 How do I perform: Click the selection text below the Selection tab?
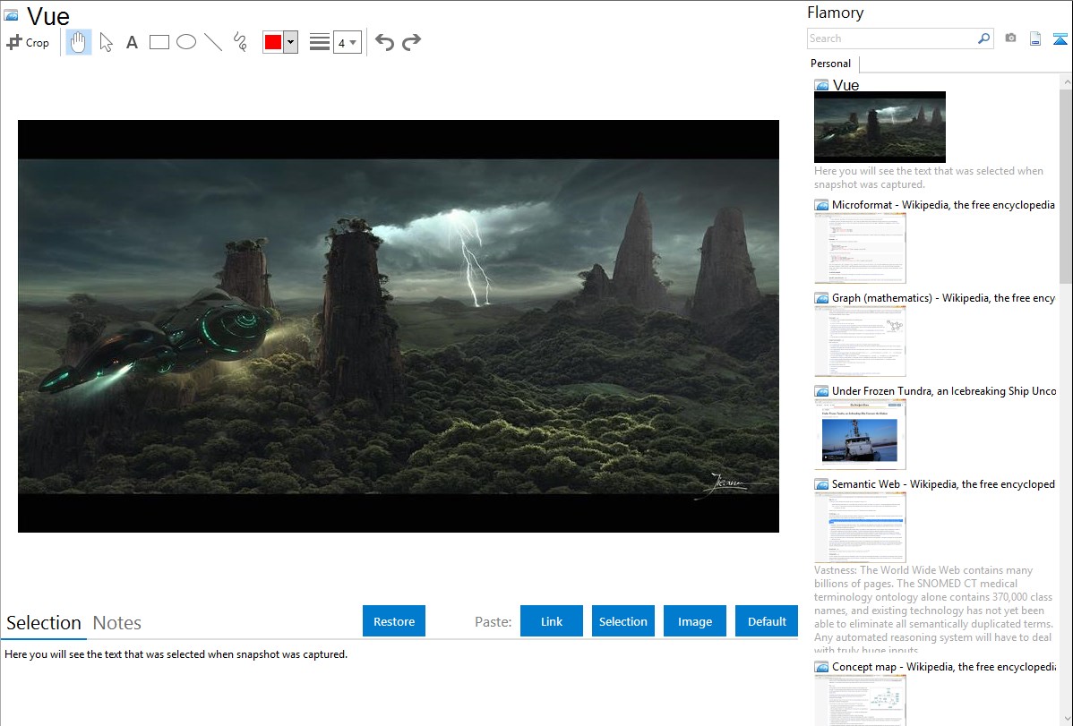tap(176, 654)
